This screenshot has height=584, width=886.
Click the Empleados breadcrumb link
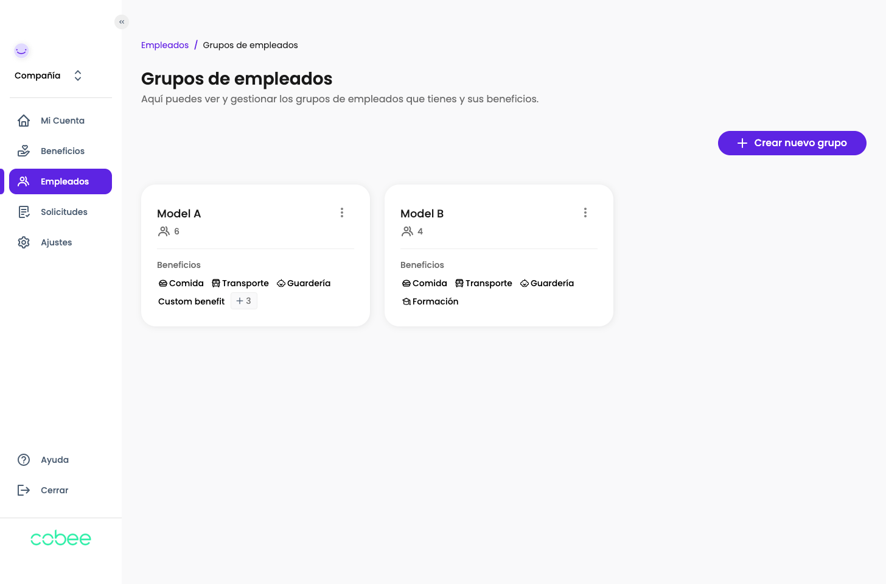(x=165, y=45)
